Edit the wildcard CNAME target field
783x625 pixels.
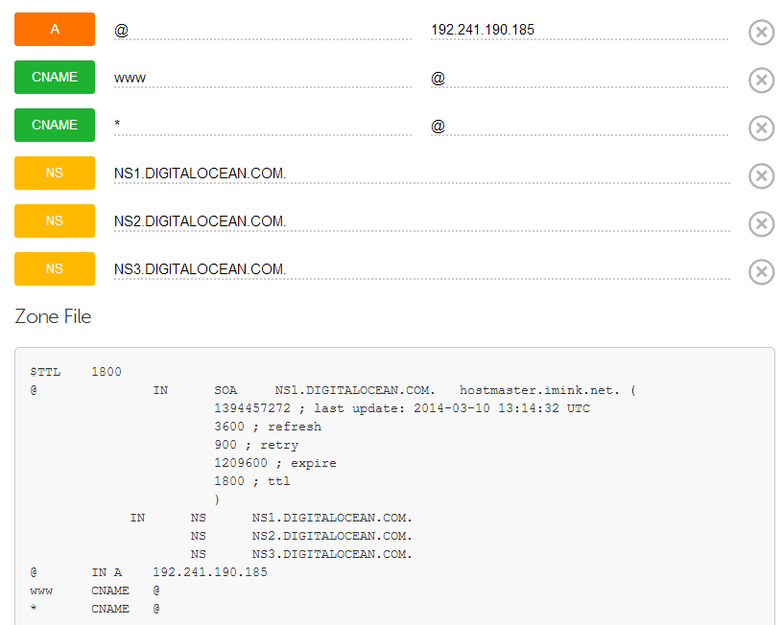click(579, 126)
